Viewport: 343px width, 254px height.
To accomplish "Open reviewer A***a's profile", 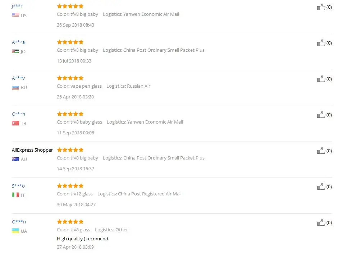I will 18,42.
